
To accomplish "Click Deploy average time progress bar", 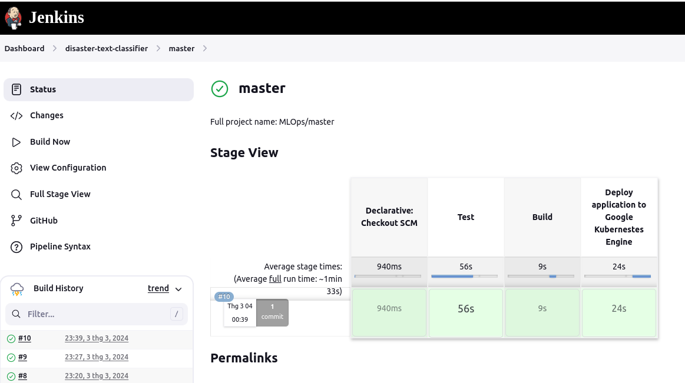I will click(x=618, y=276).
